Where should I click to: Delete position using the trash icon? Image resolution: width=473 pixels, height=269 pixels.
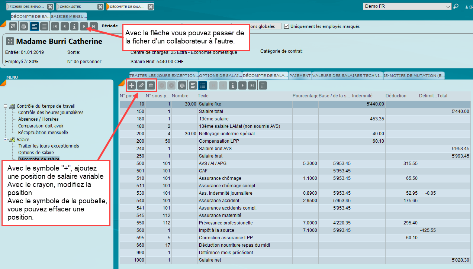(x=151, y=85)
